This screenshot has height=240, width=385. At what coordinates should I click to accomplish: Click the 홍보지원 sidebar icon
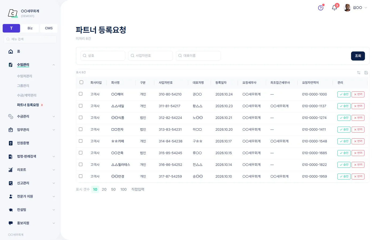(x=11, y=223)
